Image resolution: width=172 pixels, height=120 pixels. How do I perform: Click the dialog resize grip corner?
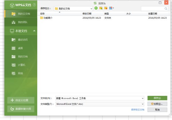pos(169,114)
